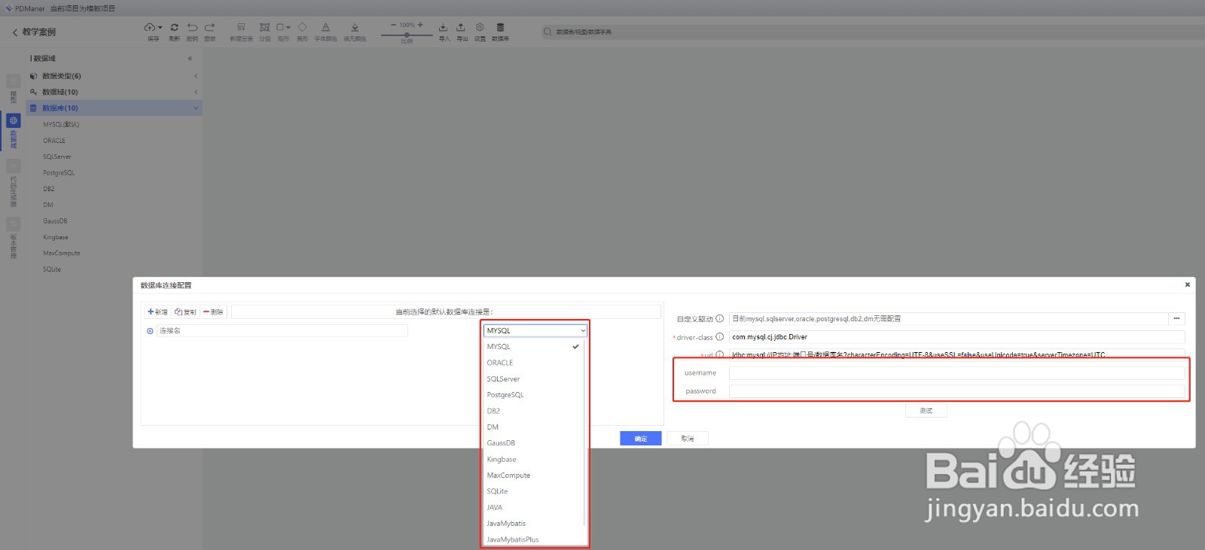
Task: Collapse the 数据库(10) section
Action: (114, 108)
